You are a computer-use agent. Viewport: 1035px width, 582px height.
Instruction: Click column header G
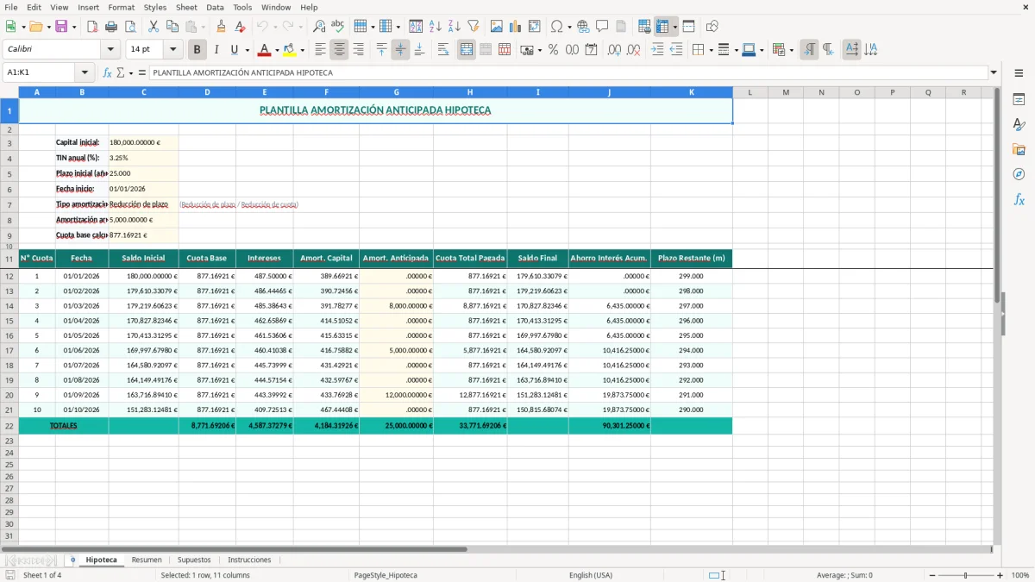click(396, 92)
